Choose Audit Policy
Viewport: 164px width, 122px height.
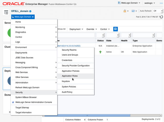(76, 92)
